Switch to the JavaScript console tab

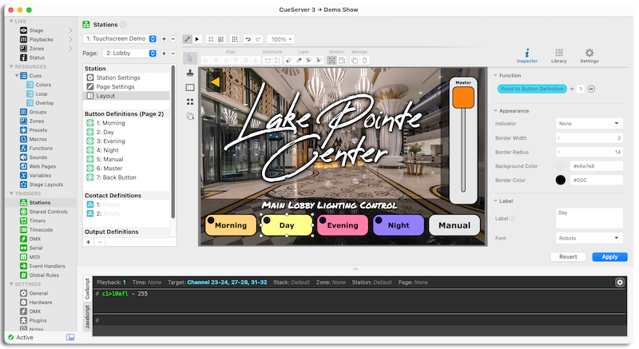(x=88, y=317)
